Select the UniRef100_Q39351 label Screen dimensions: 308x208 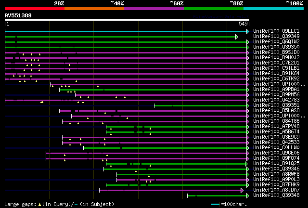coord(276,105)
